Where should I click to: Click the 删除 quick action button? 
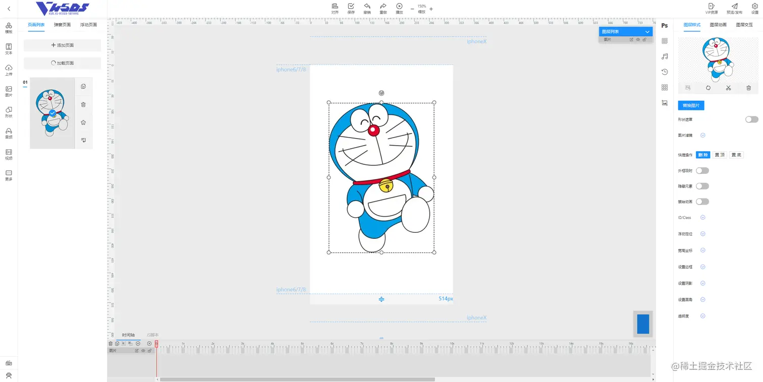point(703,155)
